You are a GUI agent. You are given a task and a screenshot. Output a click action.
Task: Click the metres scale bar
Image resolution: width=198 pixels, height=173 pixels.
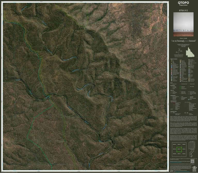point(184,41)
